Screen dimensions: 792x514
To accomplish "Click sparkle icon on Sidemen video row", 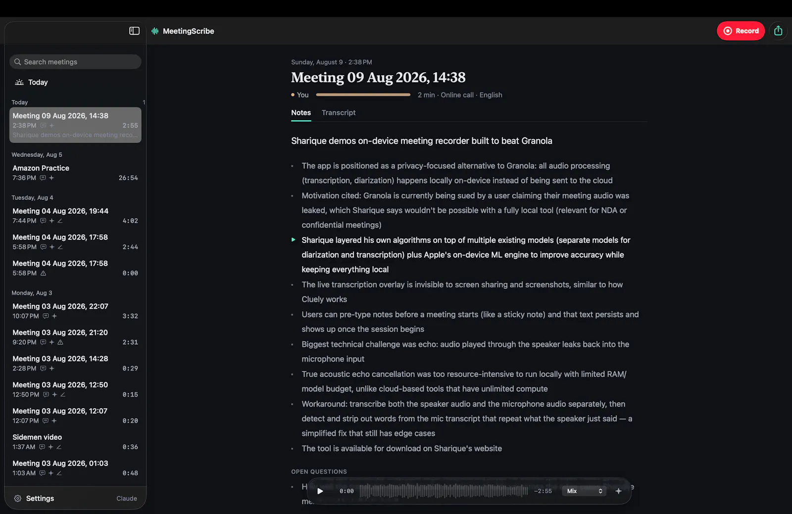I will [50, 447].
